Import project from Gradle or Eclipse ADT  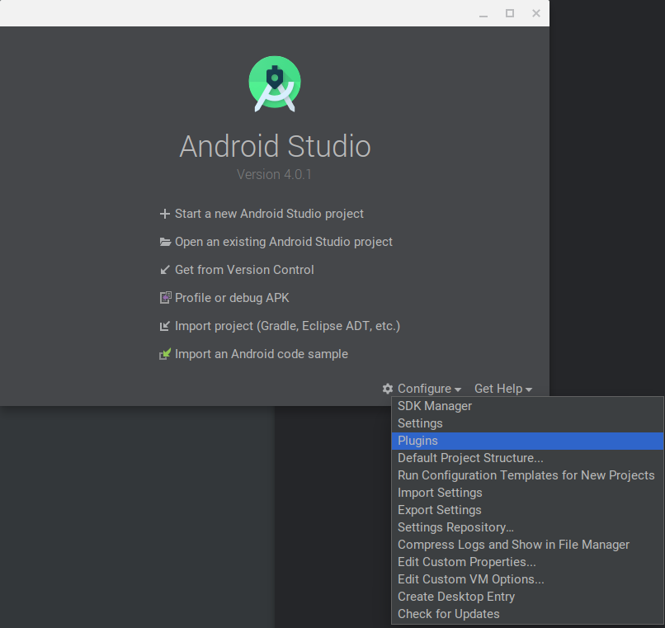(x=288, y=326)
